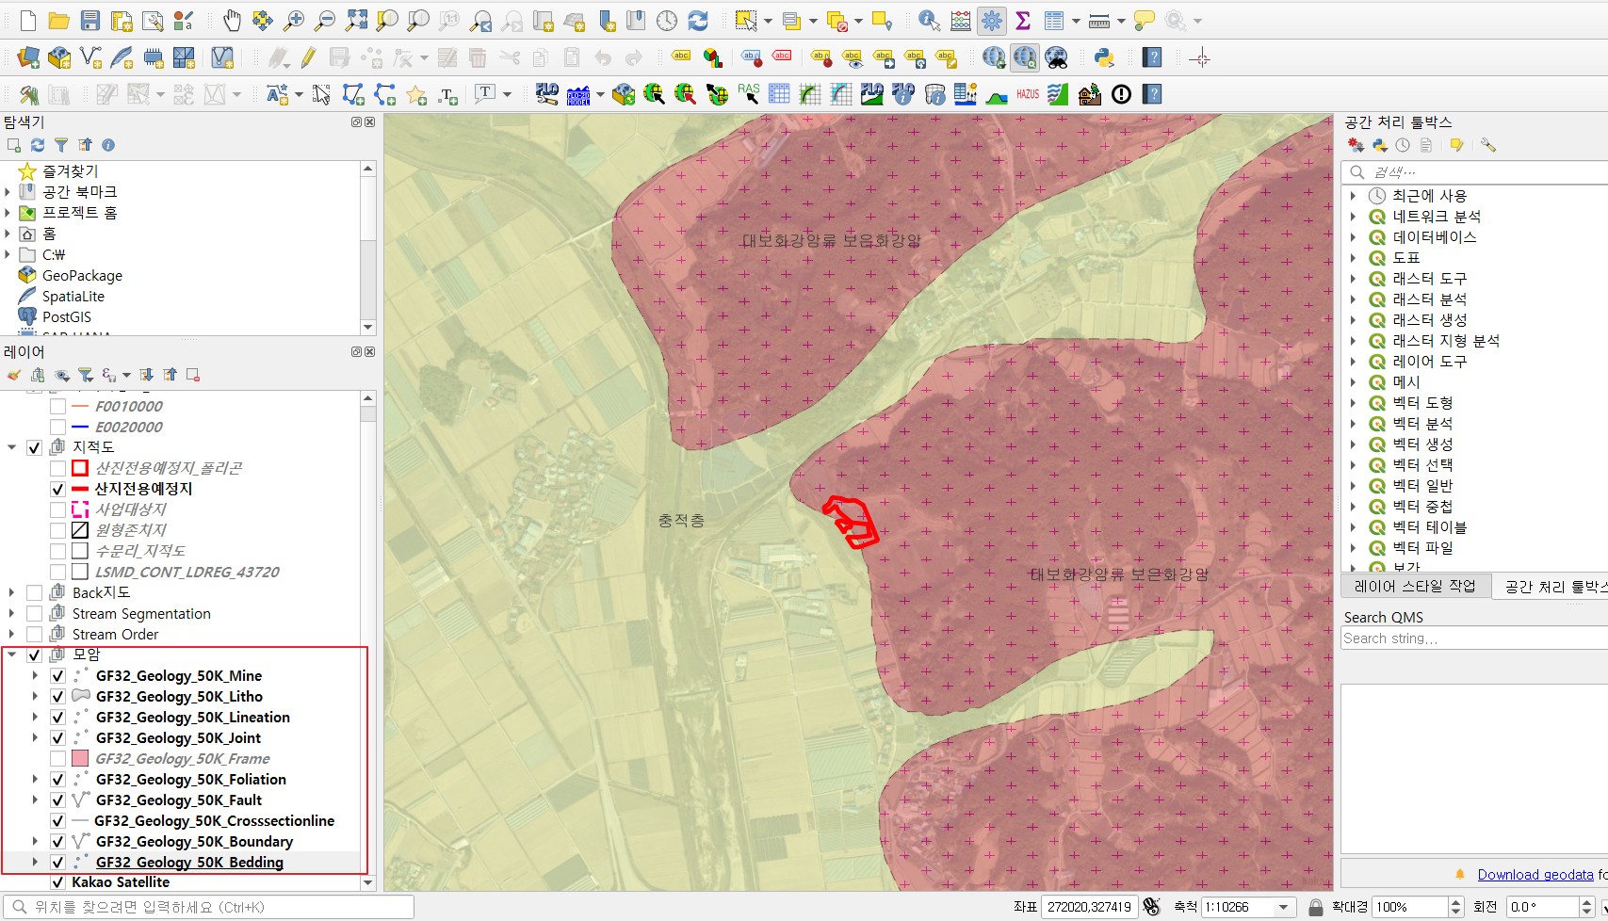Select GeoPackage in the Browser
Viewport: 1608px width, 921px height.
pyautogui.click(x=82, y=276)
